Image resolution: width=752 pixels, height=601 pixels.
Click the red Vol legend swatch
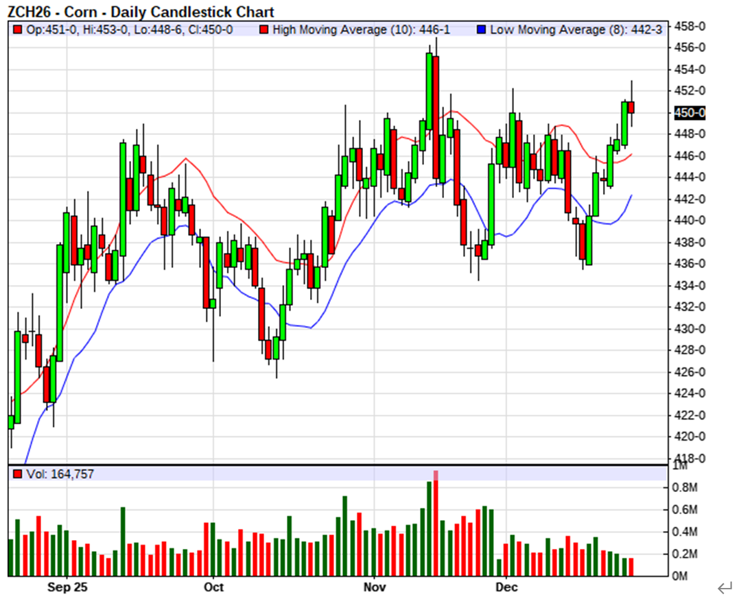pyautogui.click(x=17, y=474)
